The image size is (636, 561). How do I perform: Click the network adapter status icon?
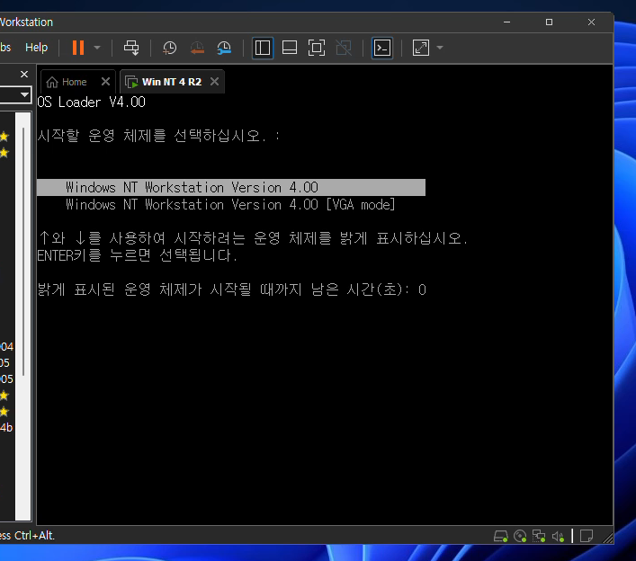[539, 536]
